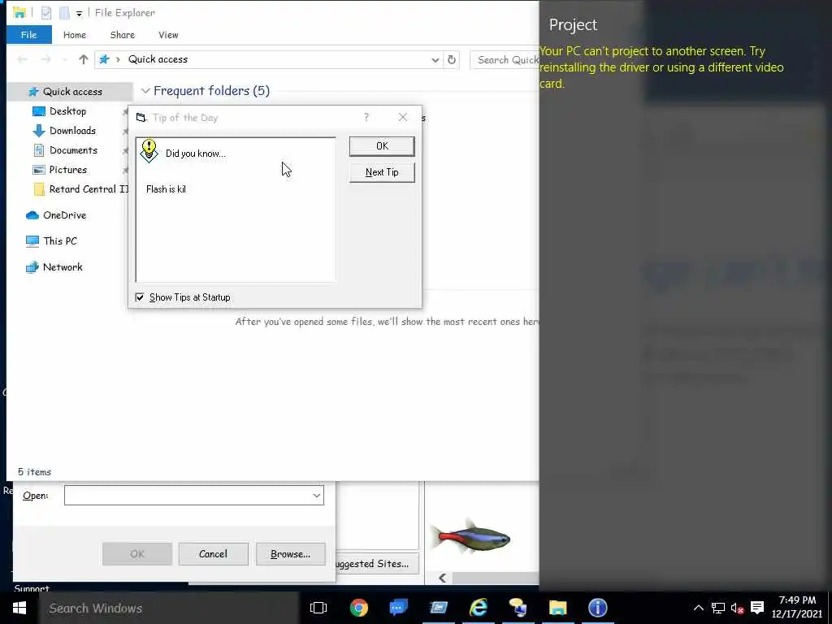Uncheck Show Tips at Startup
Screen dimensions: 832x624
[140, 297]
